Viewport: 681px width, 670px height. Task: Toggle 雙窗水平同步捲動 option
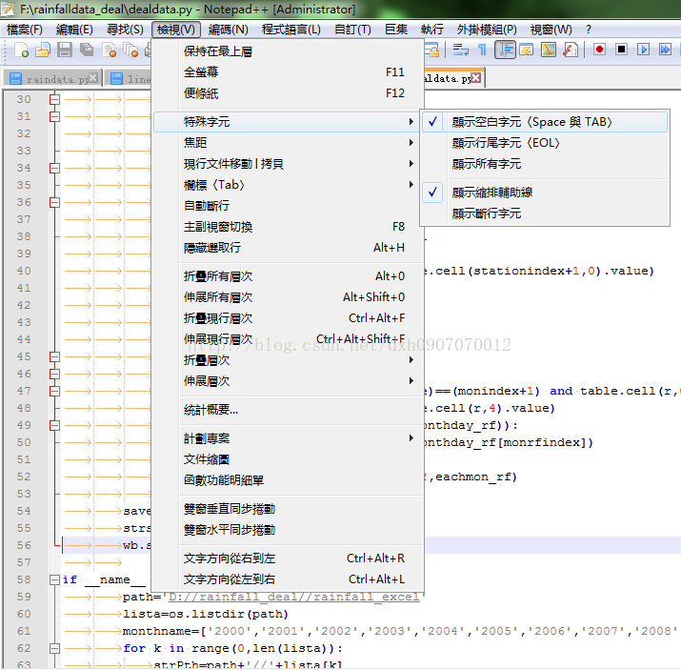point(288,530)
